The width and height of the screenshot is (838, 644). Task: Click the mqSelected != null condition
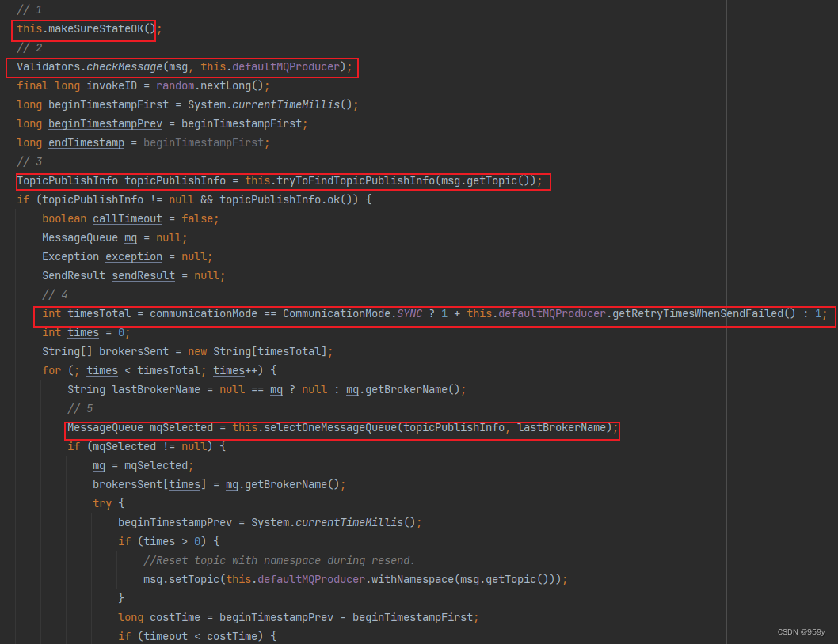[150, 446]
